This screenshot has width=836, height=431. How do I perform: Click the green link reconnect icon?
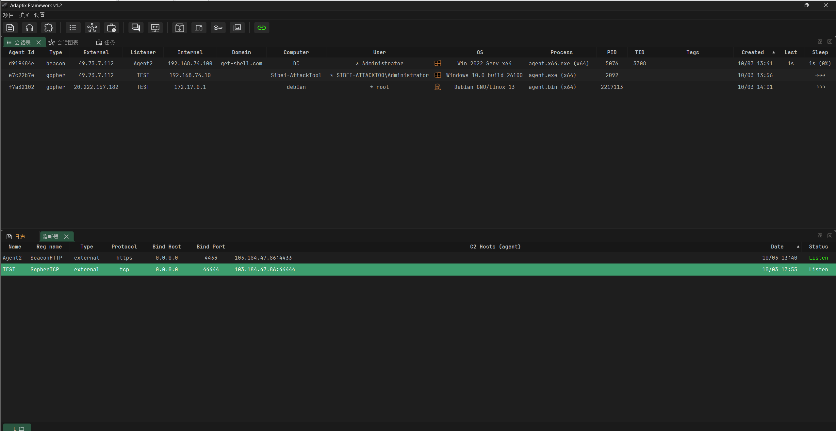tap(262, 28)
